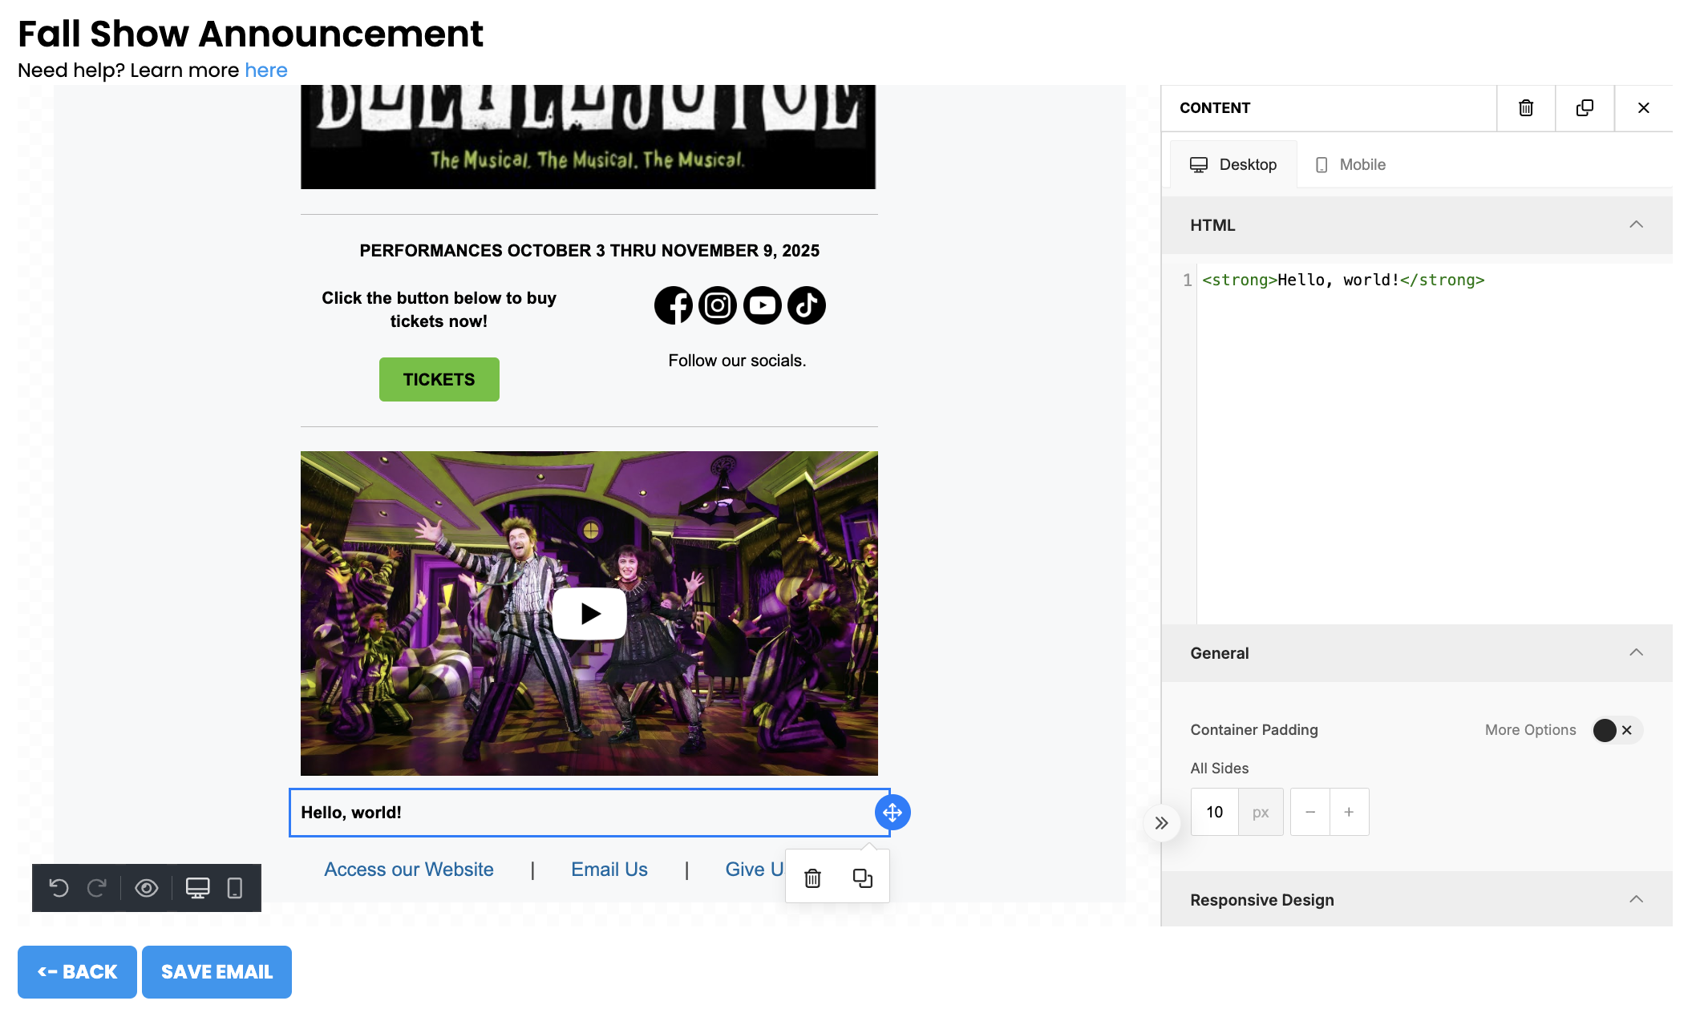Screen dimensions: 1700x1021
Task: Click trash icon below Hello world block
Action: coord(812,878)
